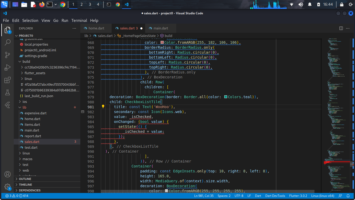
Task: Click Spaces: 2 indentation setting
Action: [224, 196]
